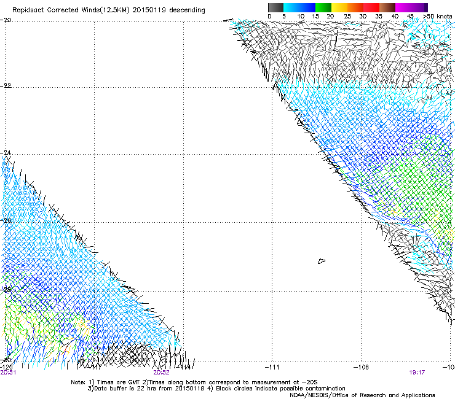Click the '25' label under the color bar
Screen dimensions: 455x399
click(x=347, y=16)
